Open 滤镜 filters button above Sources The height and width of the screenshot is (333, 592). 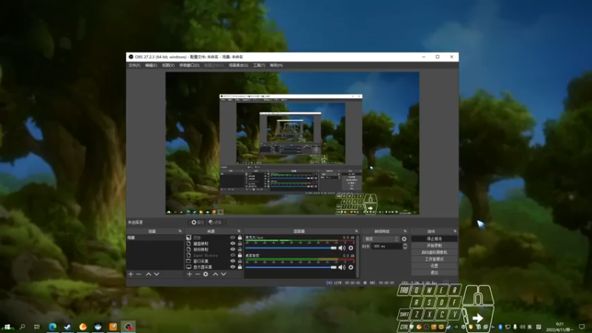tap(215, 223)
